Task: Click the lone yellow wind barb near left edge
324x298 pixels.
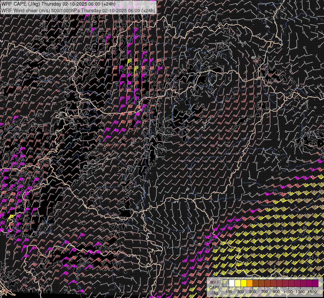Action: tap(11, 217)
